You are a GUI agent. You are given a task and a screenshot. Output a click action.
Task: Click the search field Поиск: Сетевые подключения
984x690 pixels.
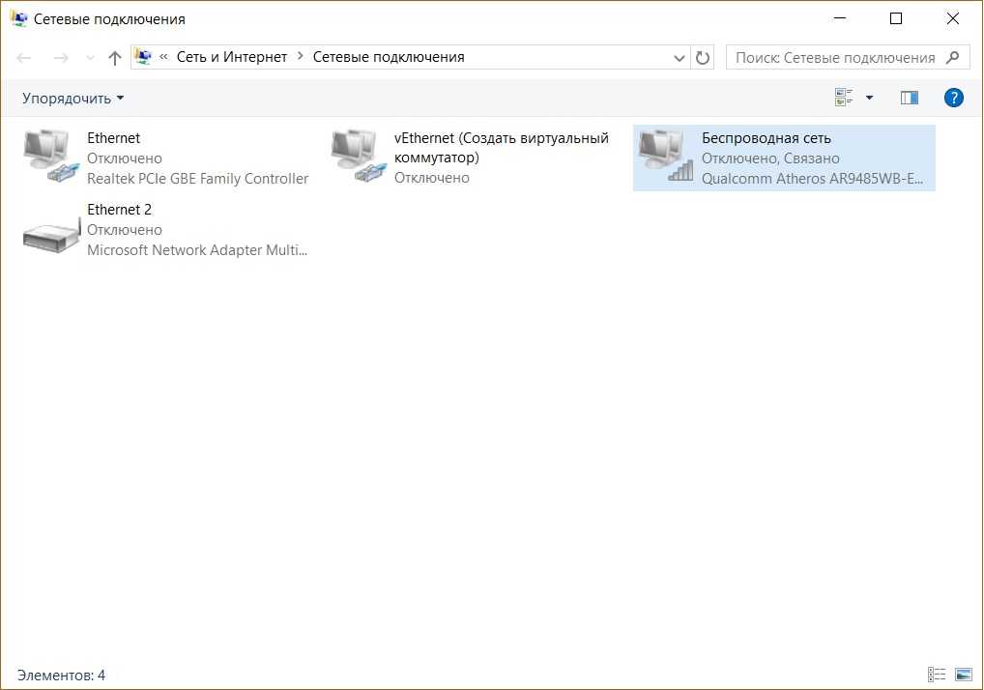(834, 58)
